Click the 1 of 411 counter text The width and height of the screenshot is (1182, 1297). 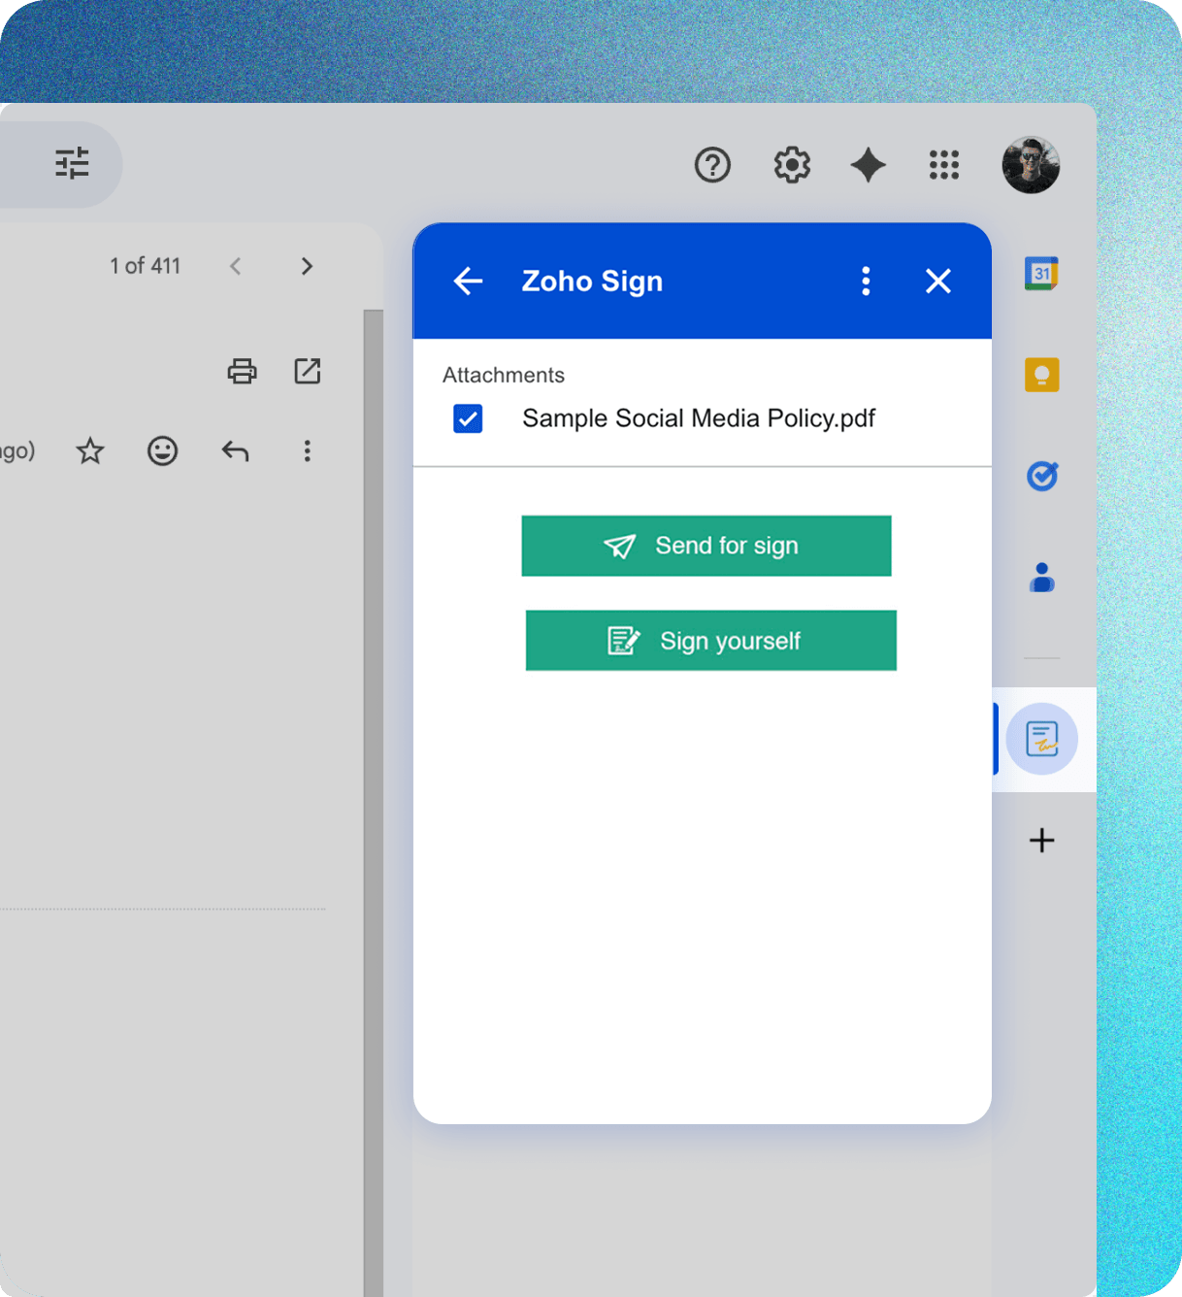(x=146, y=266)
